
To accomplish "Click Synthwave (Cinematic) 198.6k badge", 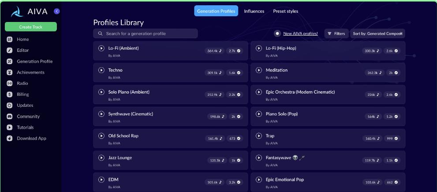I will 217,117.
